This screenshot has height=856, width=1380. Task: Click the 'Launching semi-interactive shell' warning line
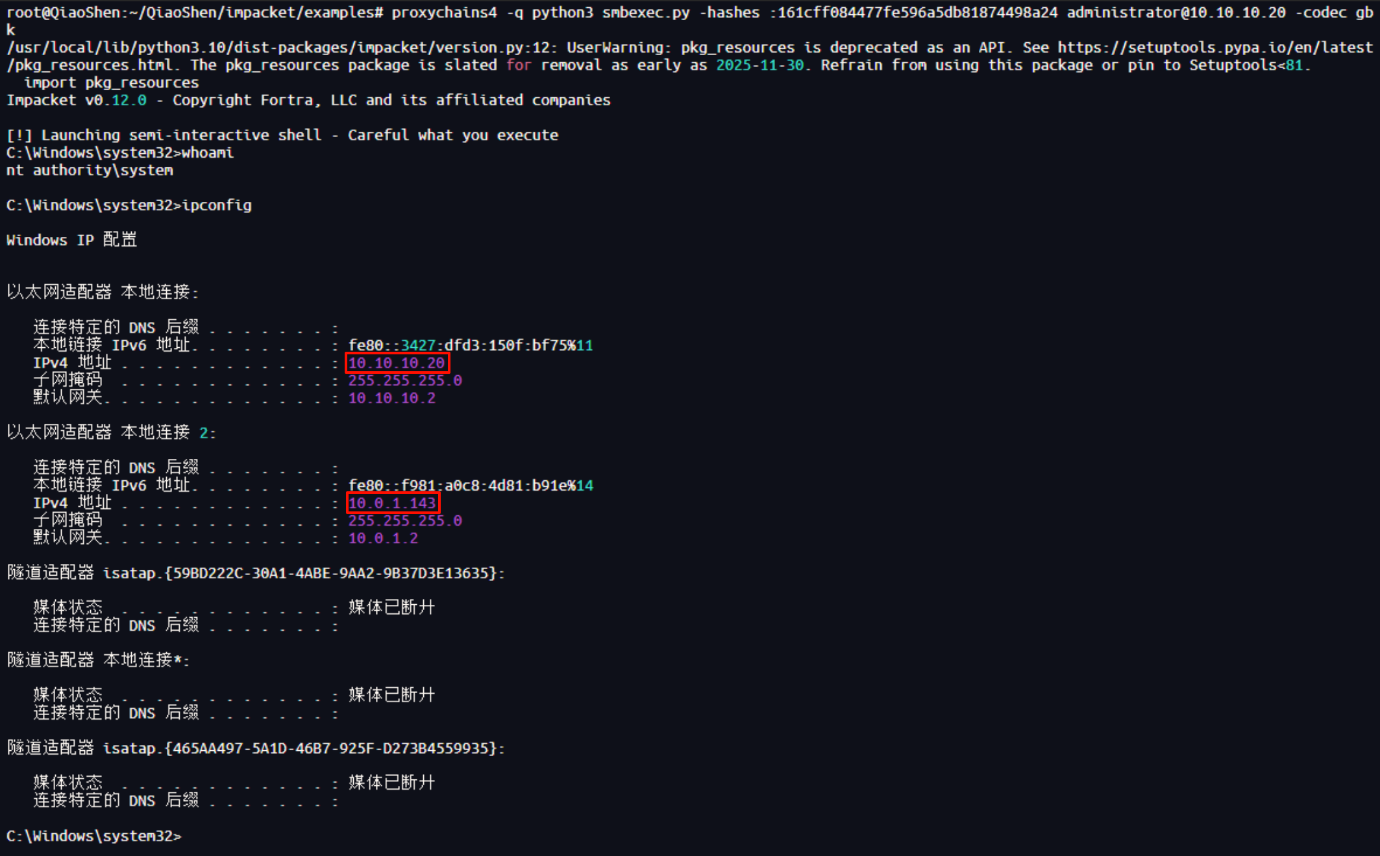point(282,135)
